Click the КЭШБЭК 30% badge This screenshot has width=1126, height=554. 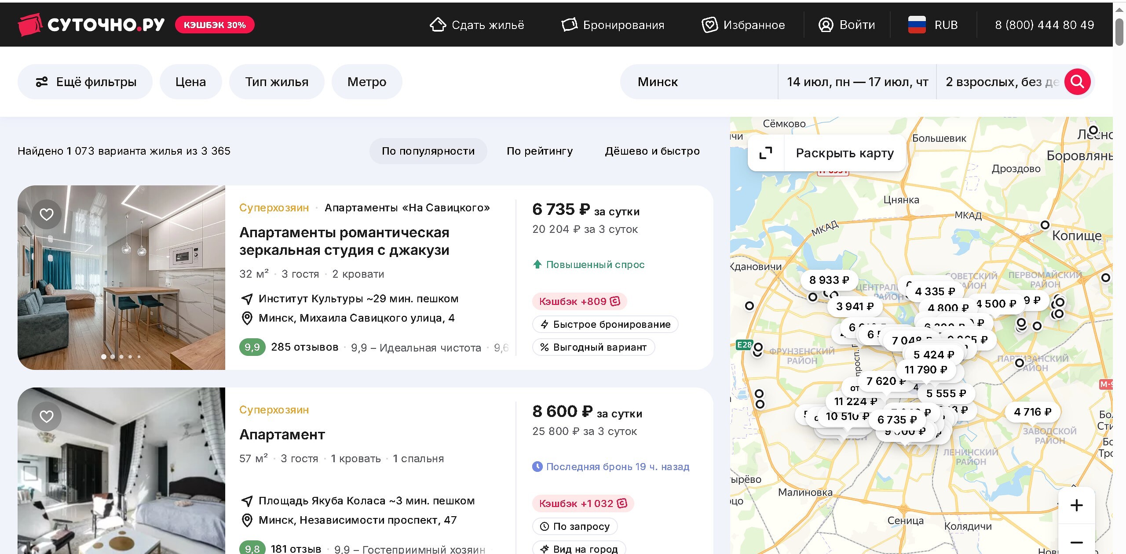(215, 25)
